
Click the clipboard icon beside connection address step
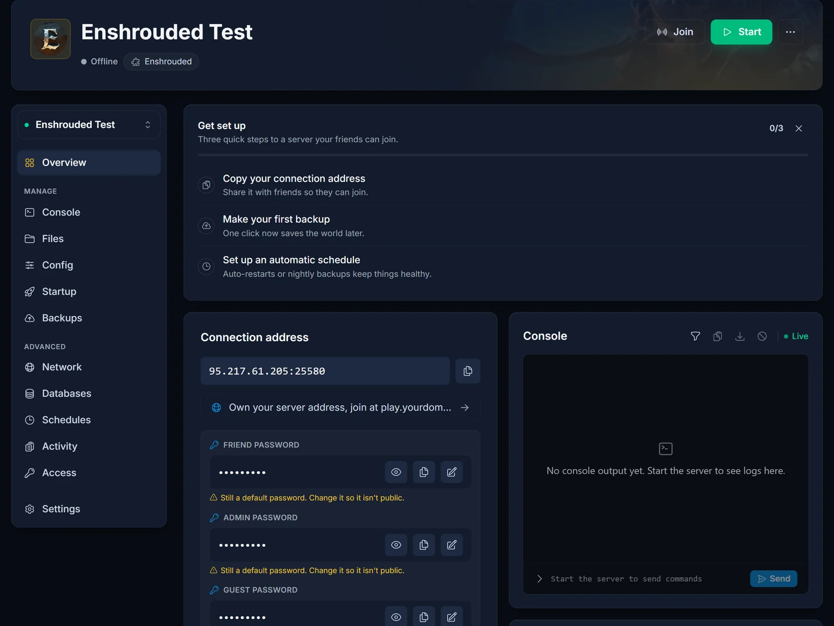coord(206,185)
